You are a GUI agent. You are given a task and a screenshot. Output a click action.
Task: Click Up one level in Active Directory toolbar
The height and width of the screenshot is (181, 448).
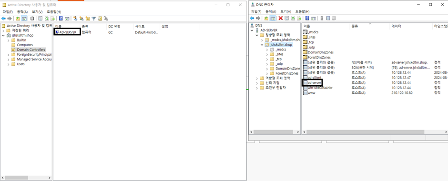(x=18, y=19)
